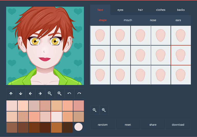Zoom out the avatar part below the preview
The width and height of the screenshot is (197, 137).
click(x=50, y=93)
